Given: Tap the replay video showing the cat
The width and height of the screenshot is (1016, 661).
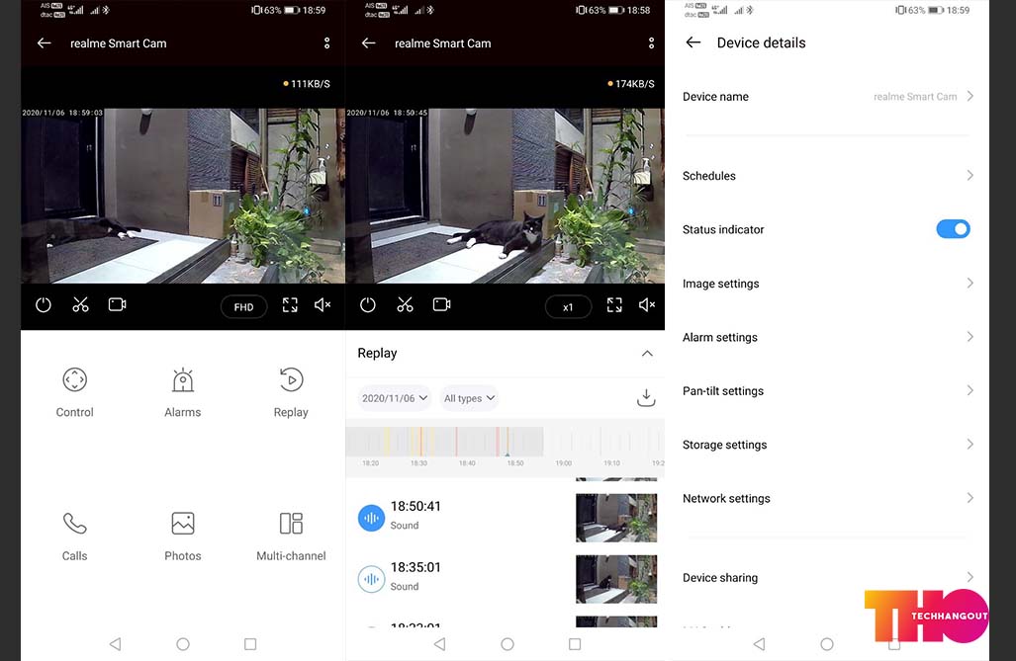Looking at the screenshot, I should click(505, 196).
